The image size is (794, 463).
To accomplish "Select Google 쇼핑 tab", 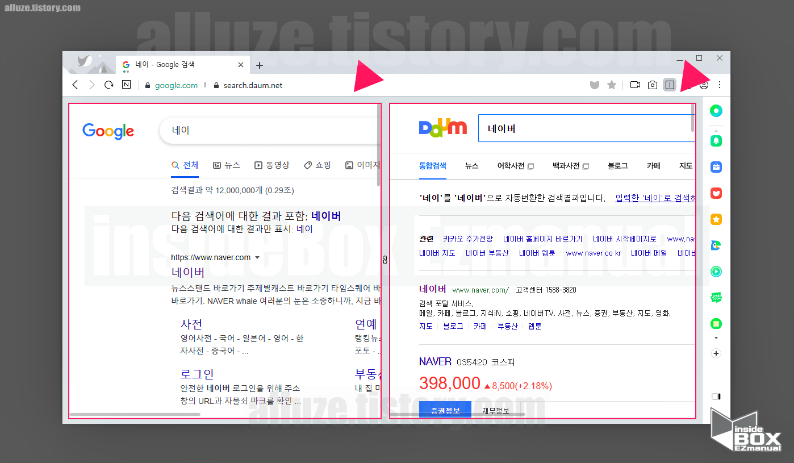I will coord(317,165).
